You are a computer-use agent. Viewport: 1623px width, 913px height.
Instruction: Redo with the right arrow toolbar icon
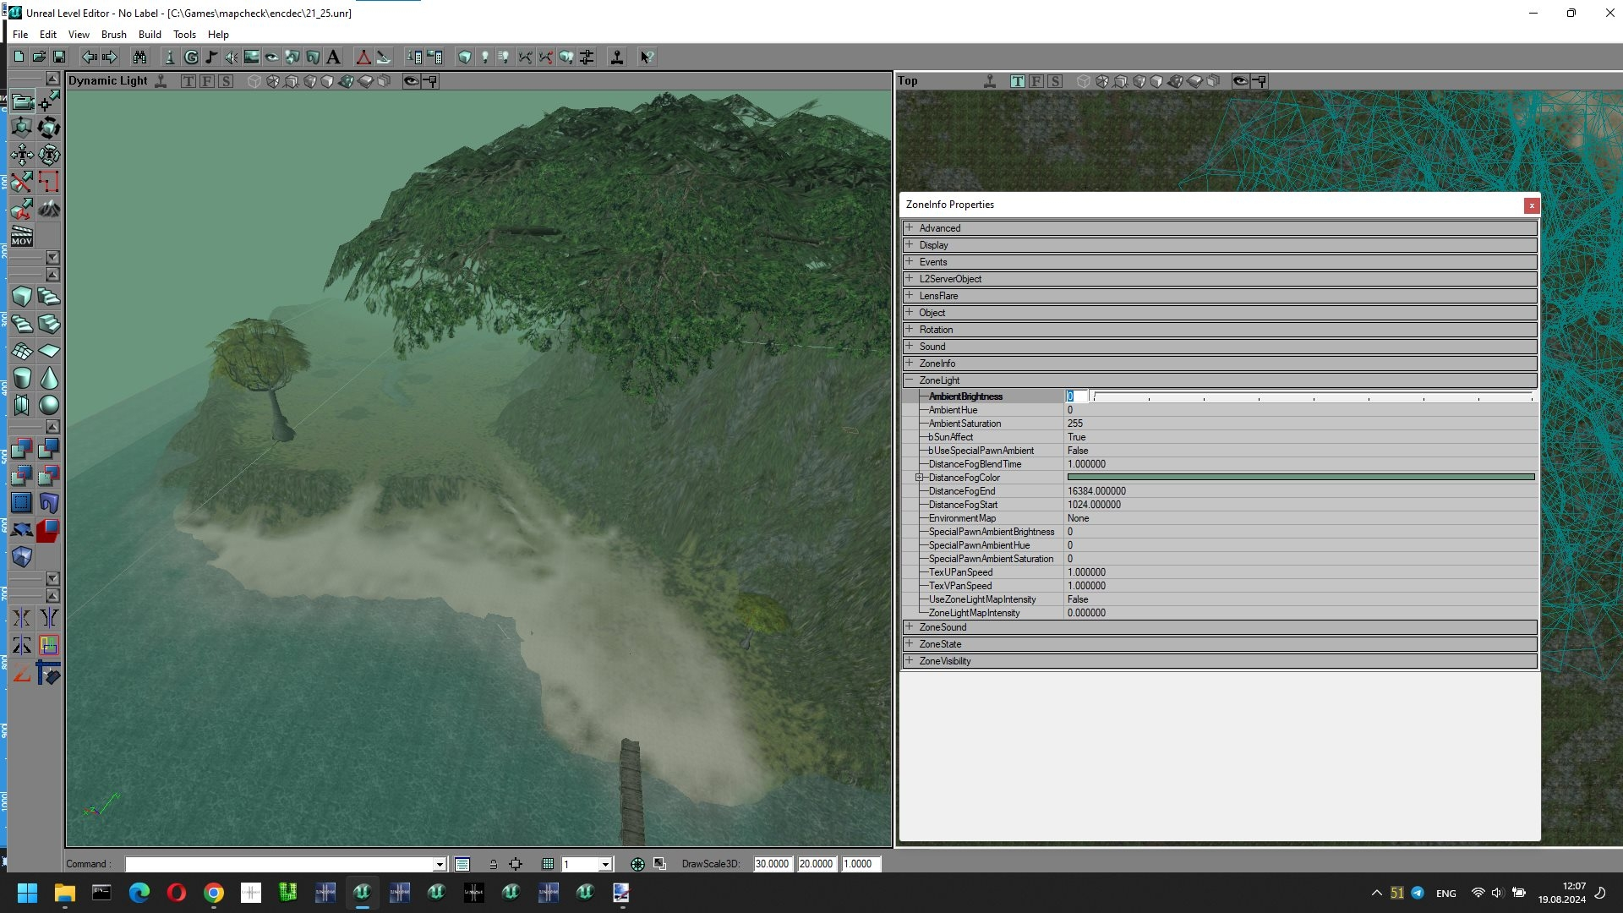pos(110,57)
